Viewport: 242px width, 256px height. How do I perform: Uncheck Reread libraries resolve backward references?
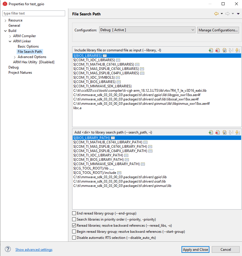coord(74,226)
